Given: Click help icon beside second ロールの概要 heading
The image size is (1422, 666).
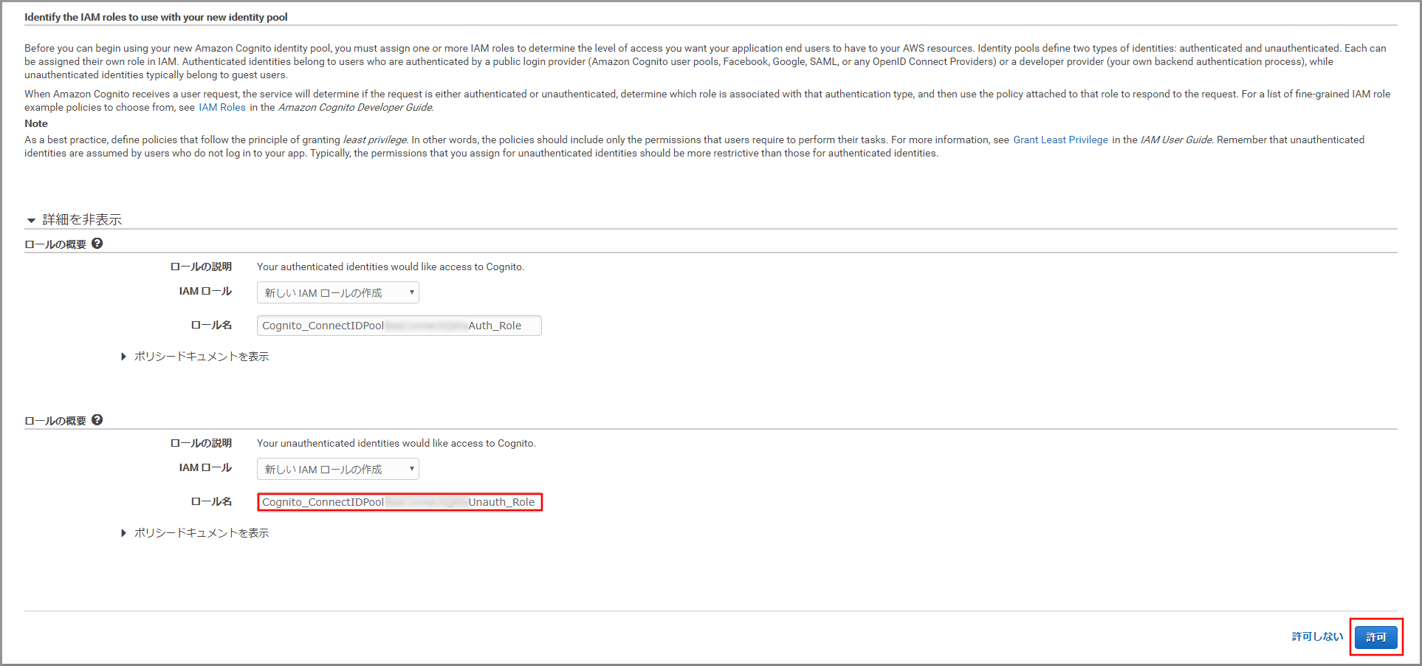Looking at the screenshot, I should pyautogui.click(x=97, y=420).
